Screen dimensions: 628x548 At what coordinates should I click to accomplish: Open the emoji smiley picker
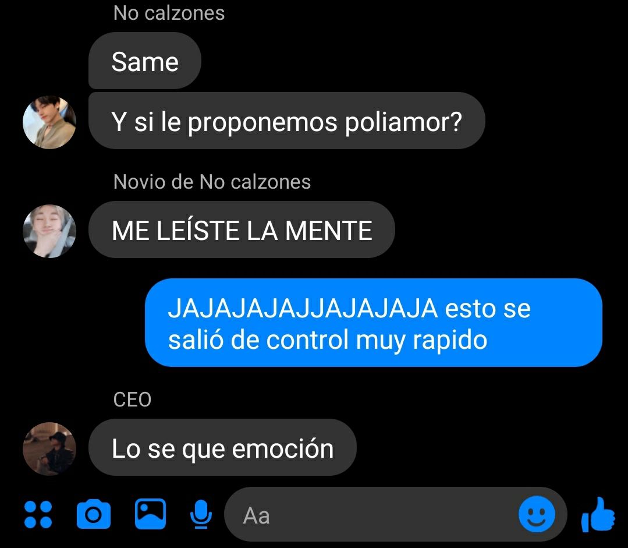[537, 514]
